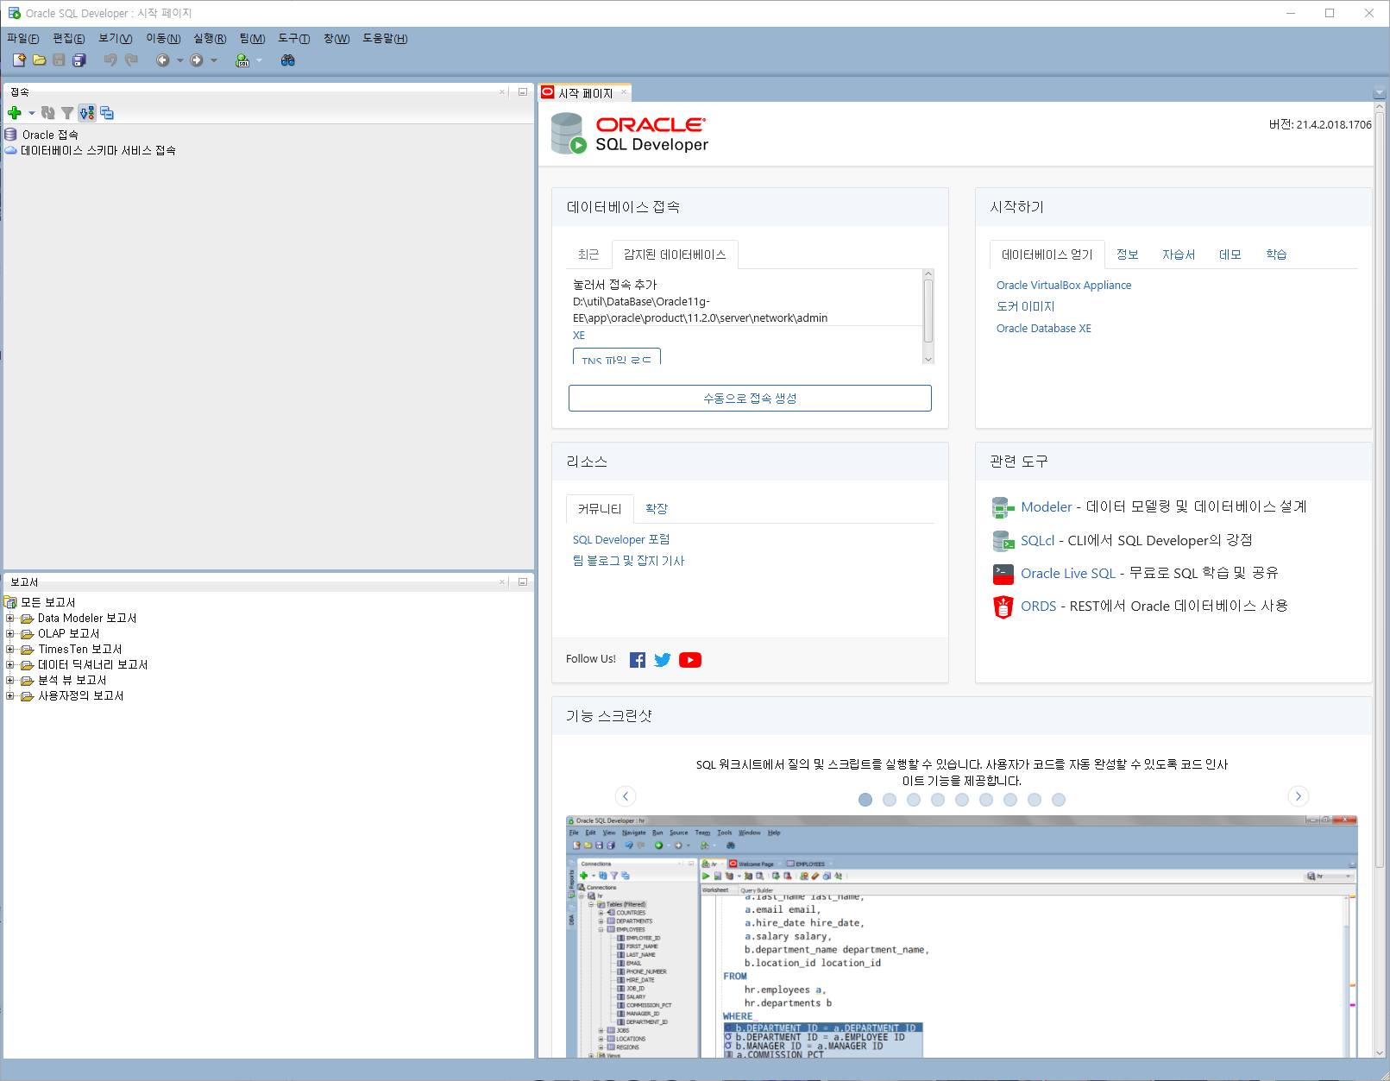This screenshot has height=1081, width=1390.
Task: Expand the TimesTen 보고서 node
Action: pos(10,649)
